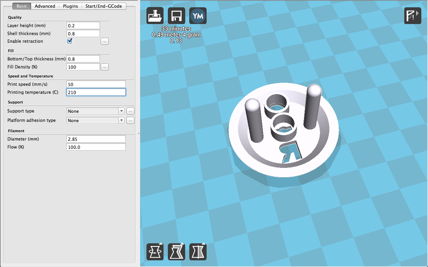Screen dimensions: 428x267
Task: Click the YM YouMagine share icon
Action: (x=198, y=16)
